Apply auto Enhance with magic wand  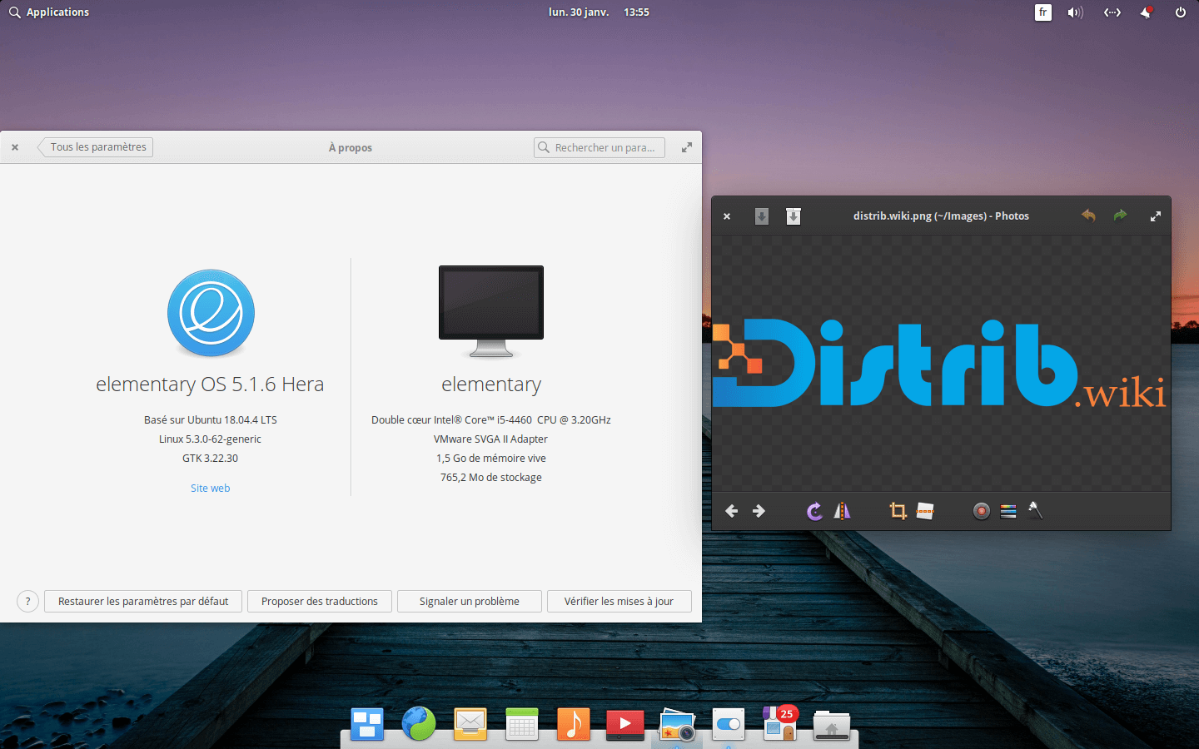click(1035, 510)
